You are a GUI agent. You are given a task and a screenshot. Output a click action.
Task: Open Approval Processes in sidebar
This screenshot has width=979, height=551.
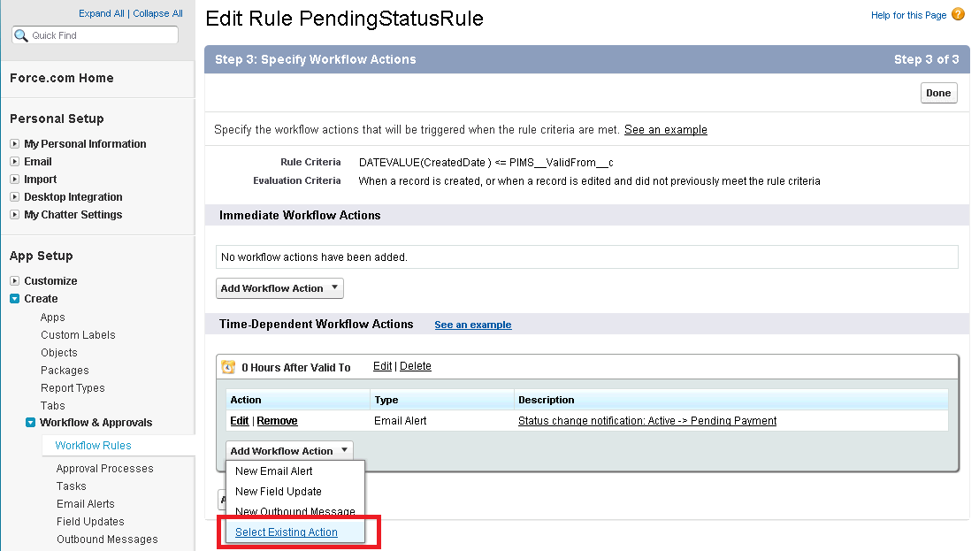104,469
